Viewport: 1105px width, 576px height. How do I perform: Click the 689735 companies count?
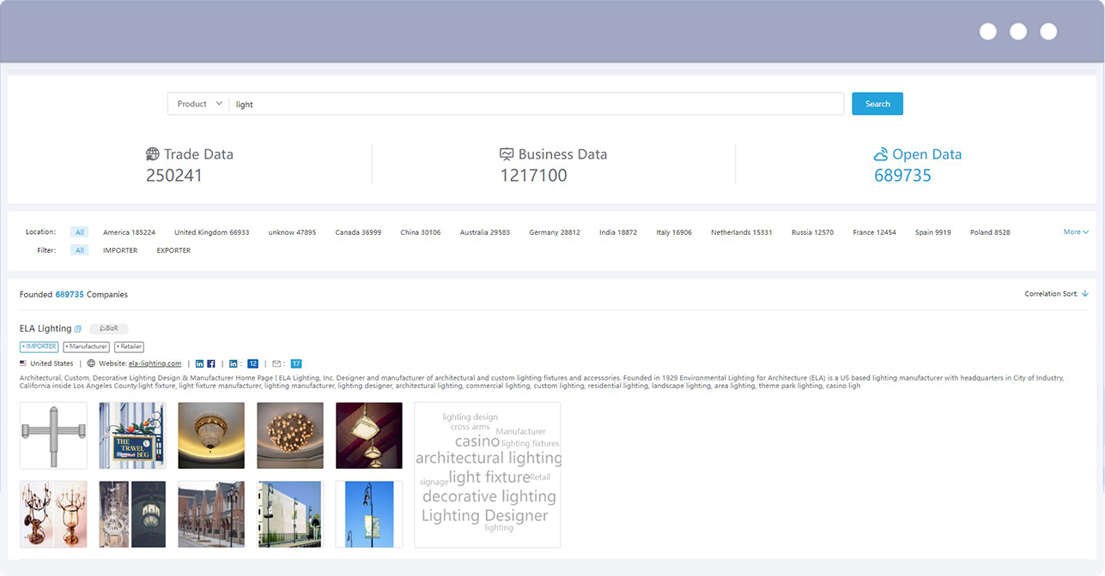(70, 294)
